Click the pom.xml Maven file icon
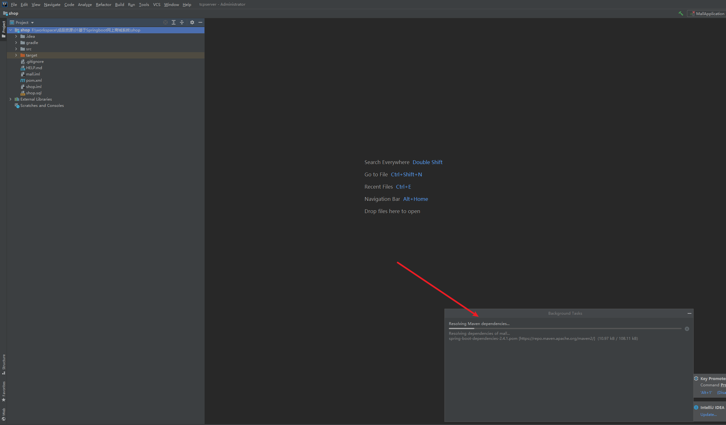Image resolution: width=726 pixels, height=425 pixels. click(23, 80)
